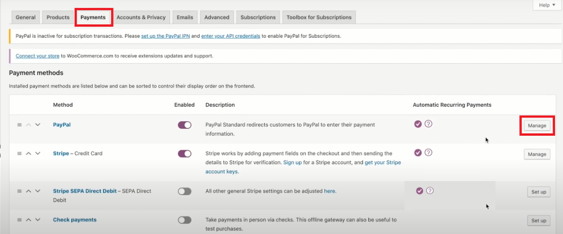The height and width of the screenshot is (234, 563).
Task: Open 'get your Stripe account keys' link
Action: 304,167
